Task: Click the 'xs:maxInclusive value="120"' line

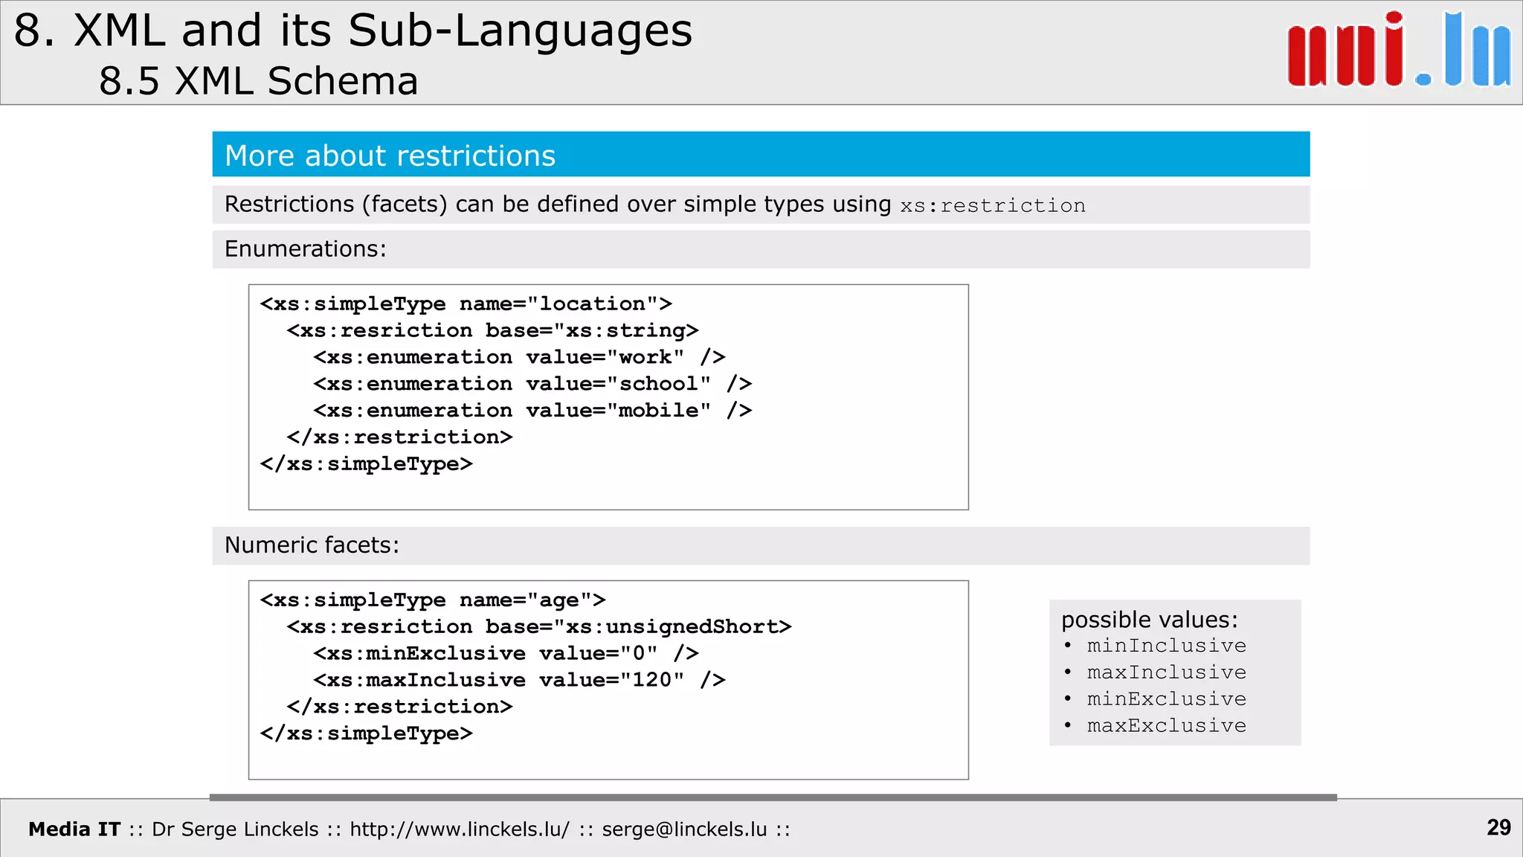Action: point(519,680)
